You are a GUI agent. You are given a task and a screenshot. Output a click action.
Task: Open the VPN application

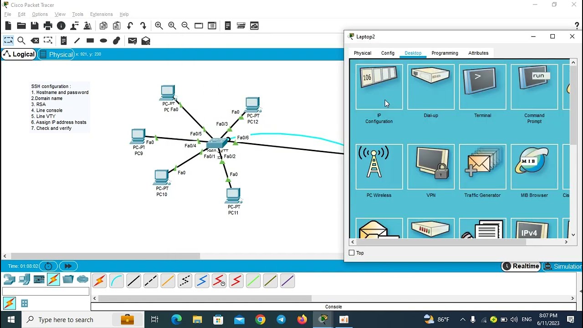tap(431, 167)
